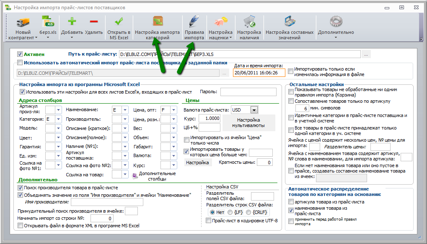This screenshot has height=244, width=427.
Task: Click the app icon in title bar
Action: [8, 8]
